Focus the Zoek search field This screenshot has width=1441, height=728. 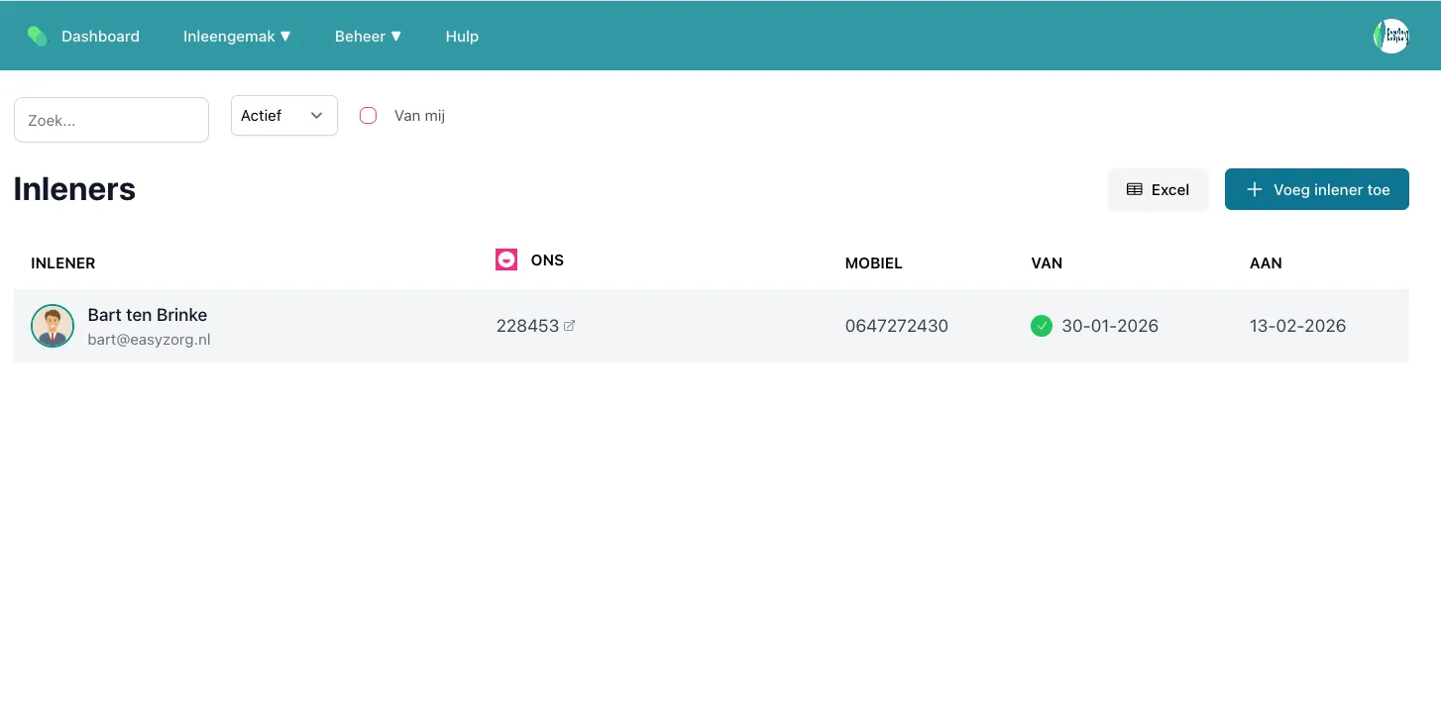pos(111,120)
